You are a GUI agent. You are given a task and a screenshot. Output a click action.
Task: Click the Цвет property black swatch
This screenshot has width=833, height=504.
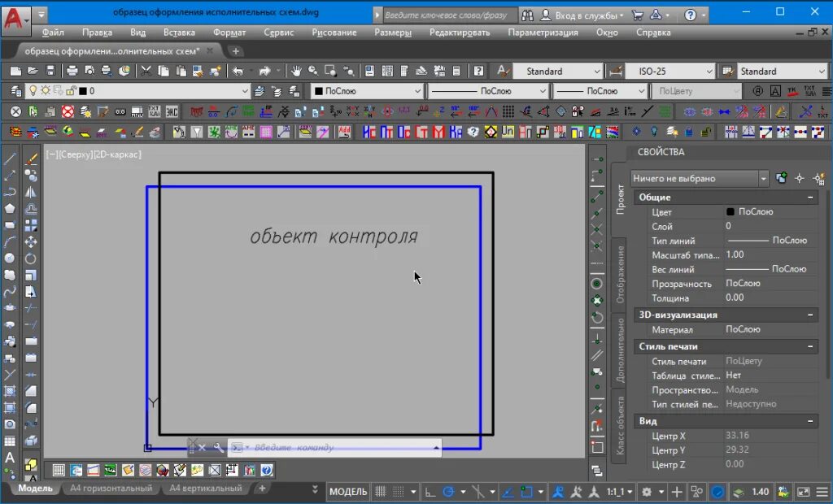click(x=731, y=211)
